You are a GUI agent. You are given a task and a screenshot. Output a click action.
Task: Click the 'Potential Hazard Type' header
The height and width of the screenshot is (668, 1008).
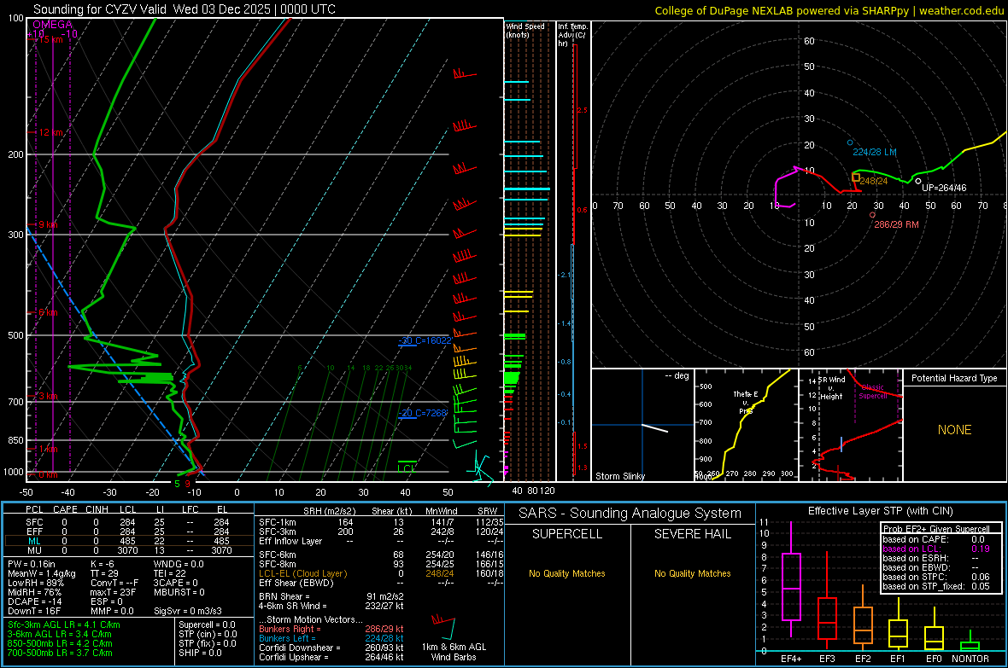click(x=954, y=378)
